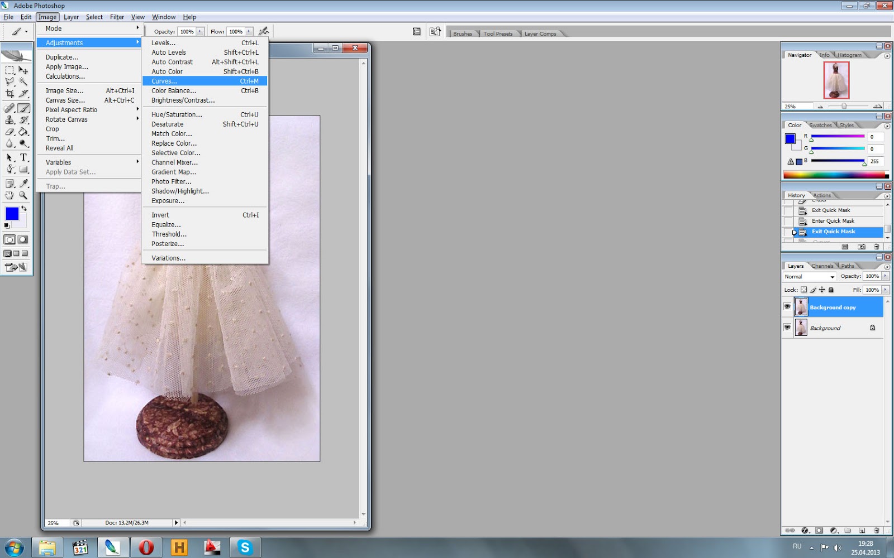
Task: Open the layer Fill slider arrow
Action: (x=886, y=290)
